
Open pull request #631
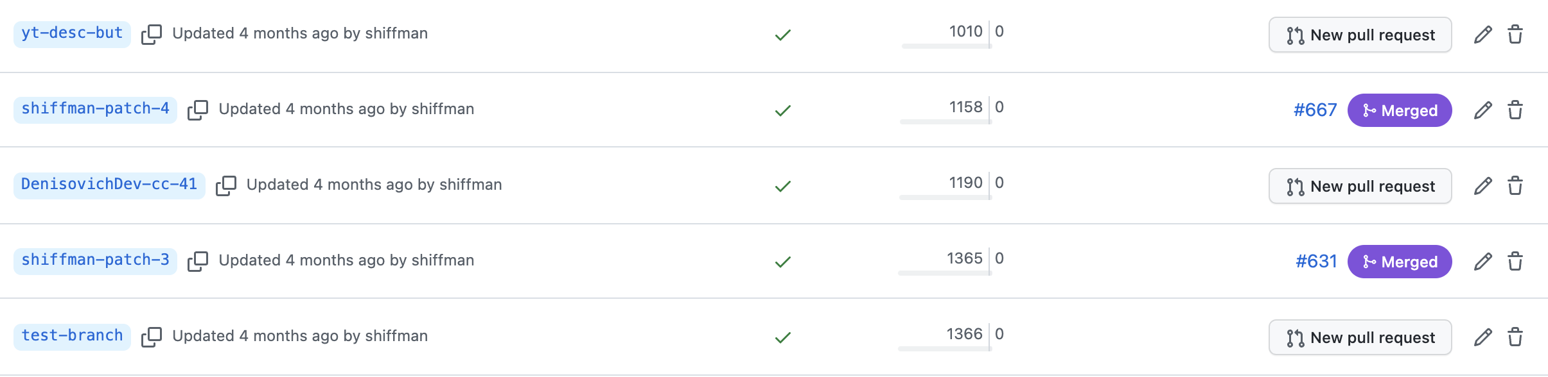click(1317, 261)
